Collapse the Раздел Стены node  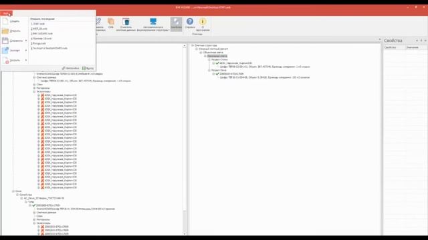coord(209,59)
